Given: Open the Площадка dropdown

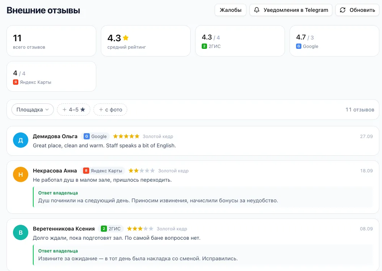Looking at the screenshot, I should coord(32,110).
